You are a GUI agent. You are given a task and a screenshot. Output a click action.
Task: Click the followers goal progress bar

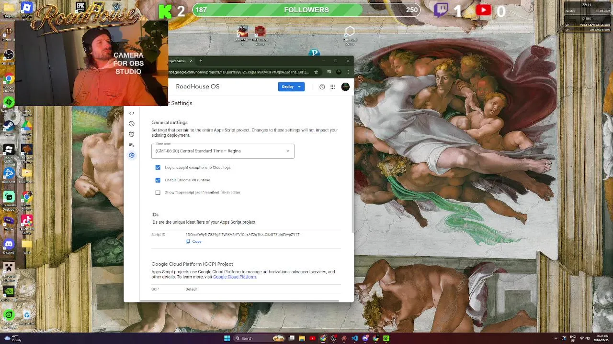click(306, 10)
